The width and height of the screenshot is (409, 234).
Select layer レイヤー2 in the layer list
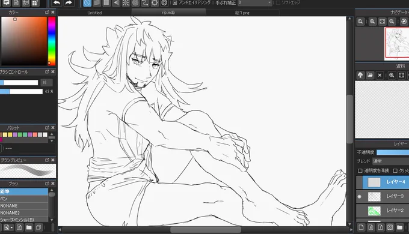[x=386, y=211]
